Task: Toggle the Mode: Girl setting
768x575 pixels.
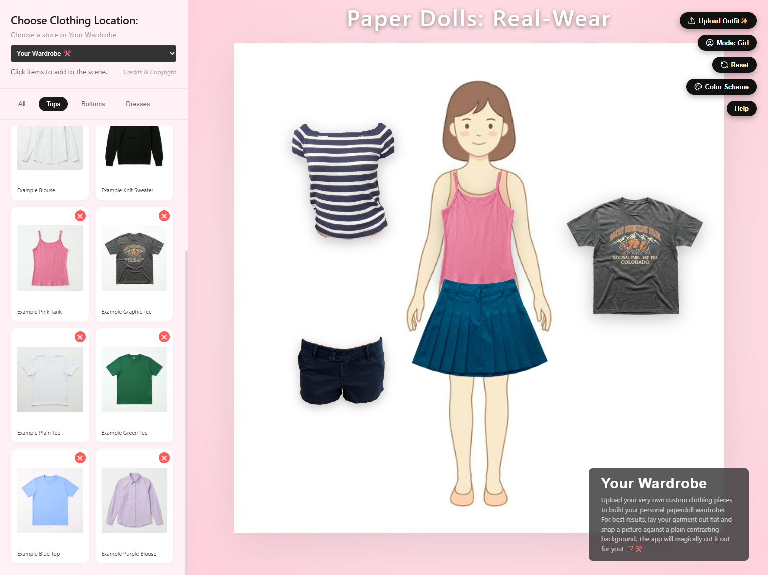Action: tap(727, 43)
